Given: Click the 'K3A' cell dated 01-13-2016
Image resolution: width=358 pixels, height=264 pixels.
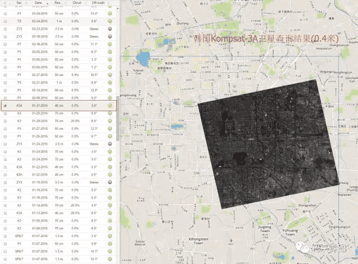Looking at the screenshot, I should 20,213.
